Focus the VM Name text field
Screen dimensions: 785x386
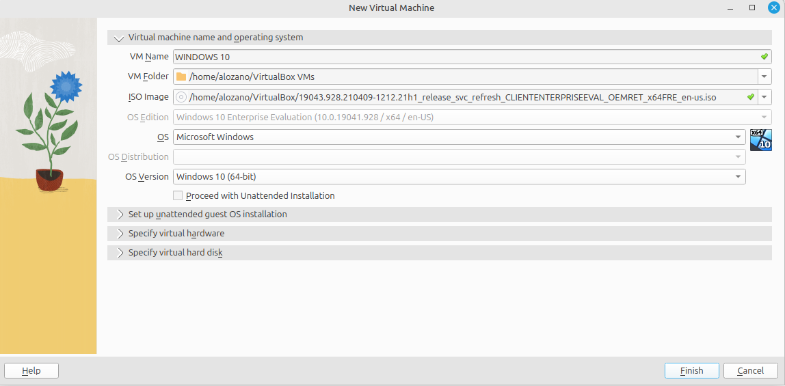(465, 57)
